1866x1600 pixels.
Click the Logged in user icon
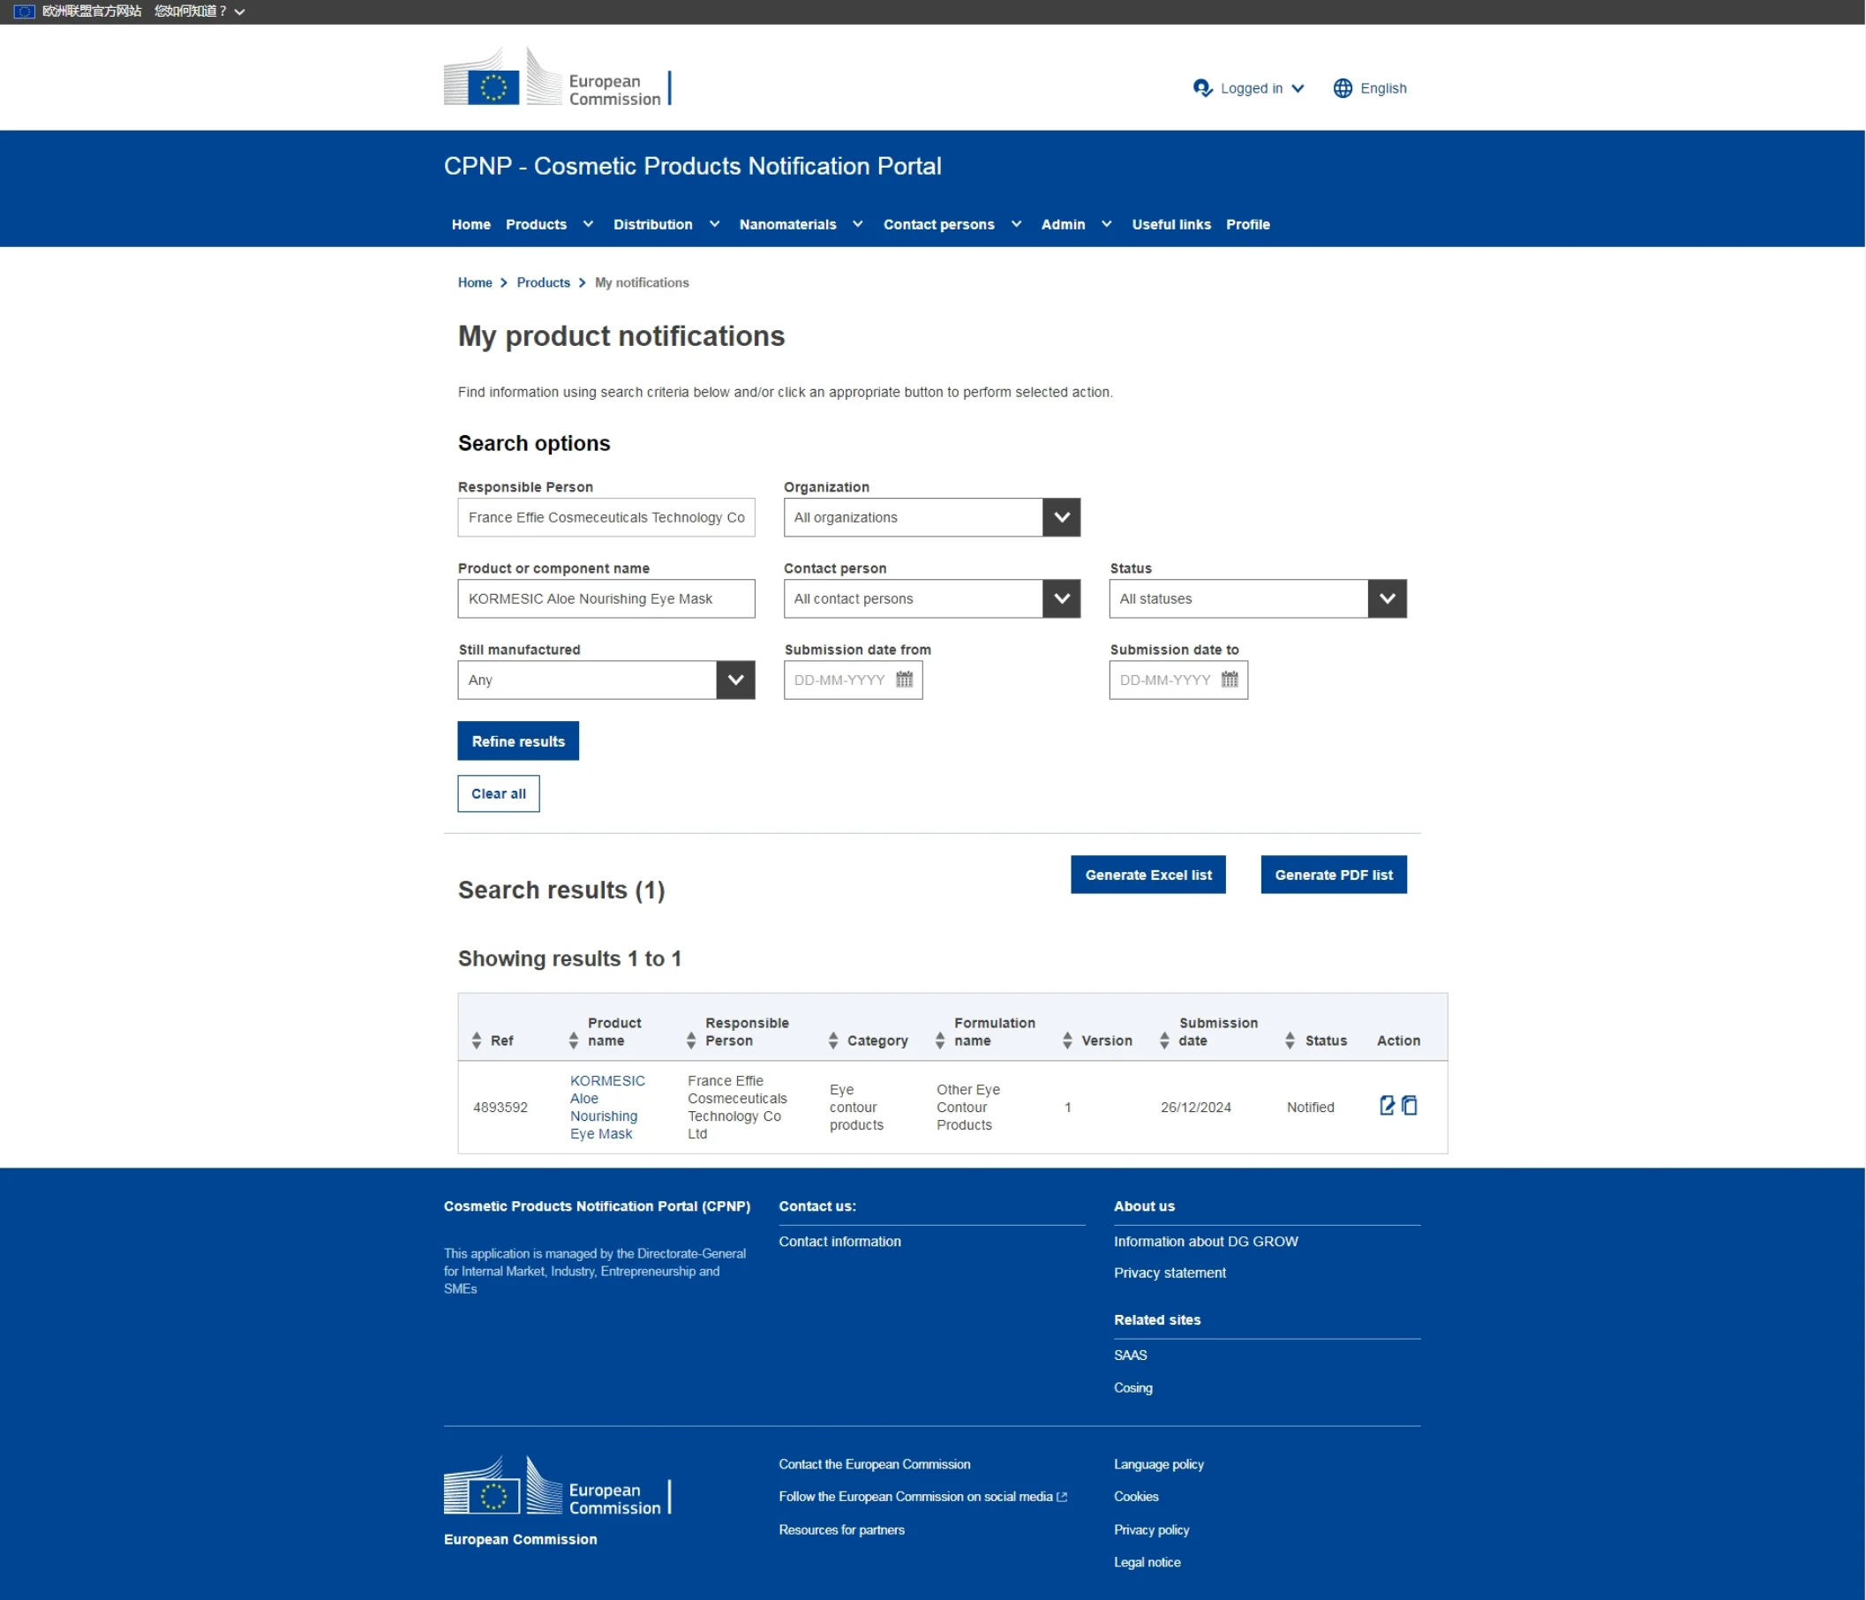1202,88
